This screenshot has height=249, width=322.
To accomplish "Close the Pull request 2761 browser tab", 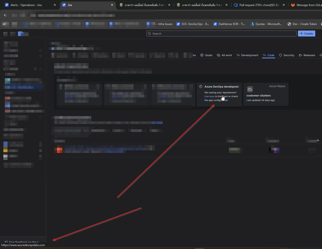I will point(284,5).
